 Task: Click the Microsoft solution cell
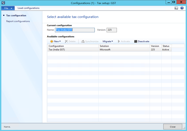[124, 50]
